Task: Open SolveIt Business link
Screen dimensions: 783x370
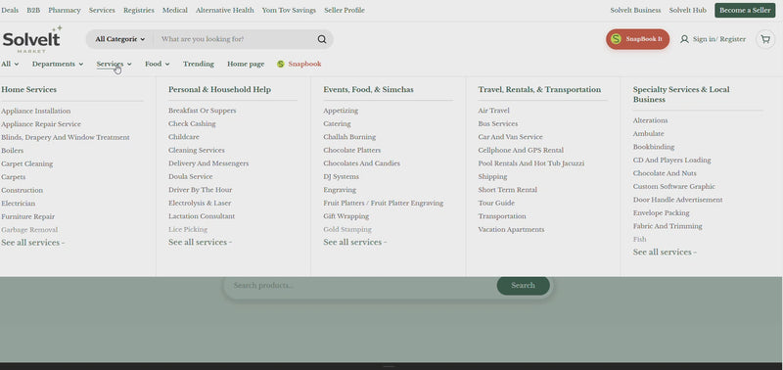Action: point(635,10)
